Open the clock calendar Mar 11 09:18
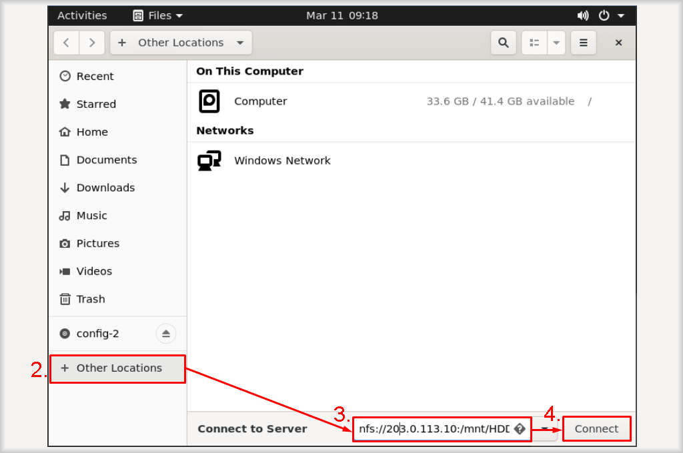683x453 pixels. tap(342, 16)
